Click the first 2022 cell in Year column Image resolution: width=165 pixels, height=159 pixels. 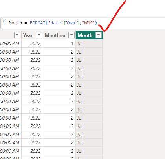(32, 44)
